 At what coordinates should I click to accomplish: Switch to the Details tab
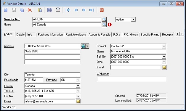pos(20,35)
